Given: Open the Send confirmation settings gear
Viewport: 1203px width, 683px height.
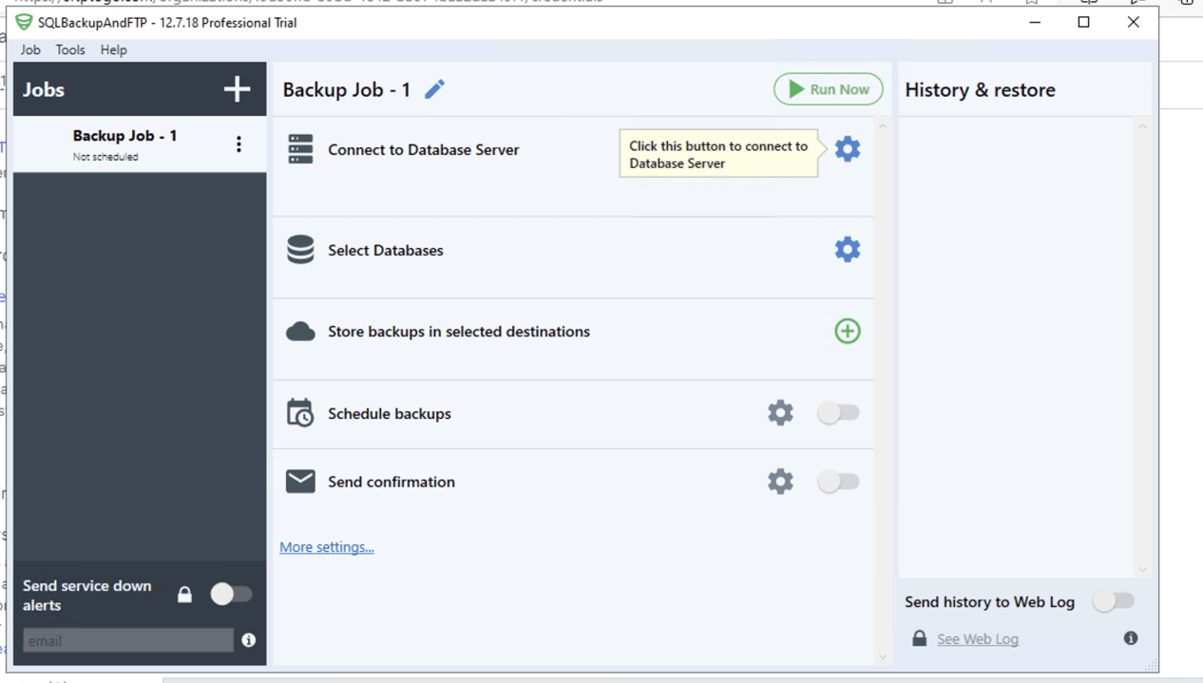Looking at the screenshot, I should (780, 481).
